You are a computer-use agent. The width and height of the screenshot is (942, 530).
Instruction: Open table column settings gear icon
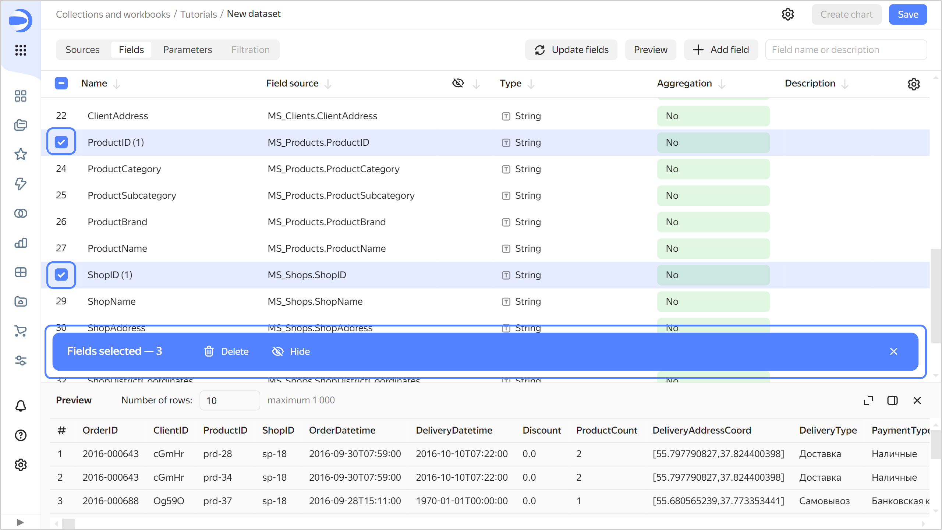pyautogui.click(x=913, y=84)
